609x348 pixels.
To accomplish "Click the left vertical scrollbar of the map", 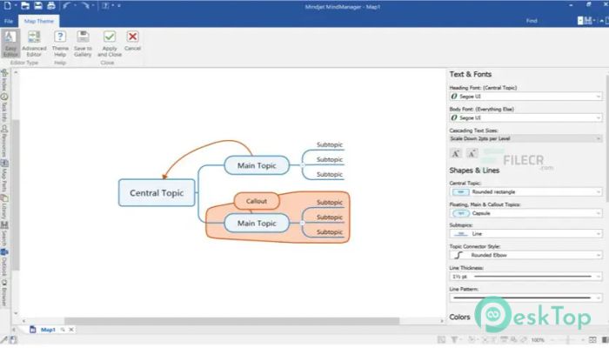I will click(x=16, y=194).
